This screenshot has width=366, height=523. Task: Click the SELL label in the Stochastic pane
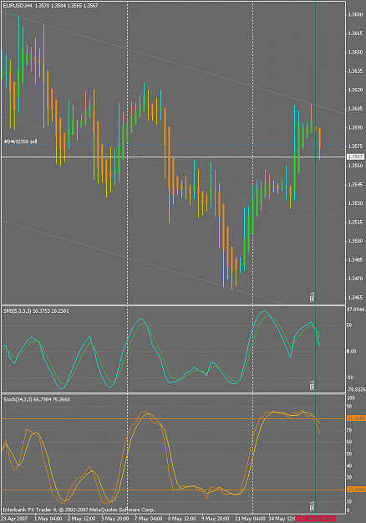(x=312, y=506)
